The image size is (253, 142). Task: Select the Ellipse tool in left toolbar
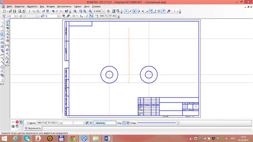pos(2,43)
